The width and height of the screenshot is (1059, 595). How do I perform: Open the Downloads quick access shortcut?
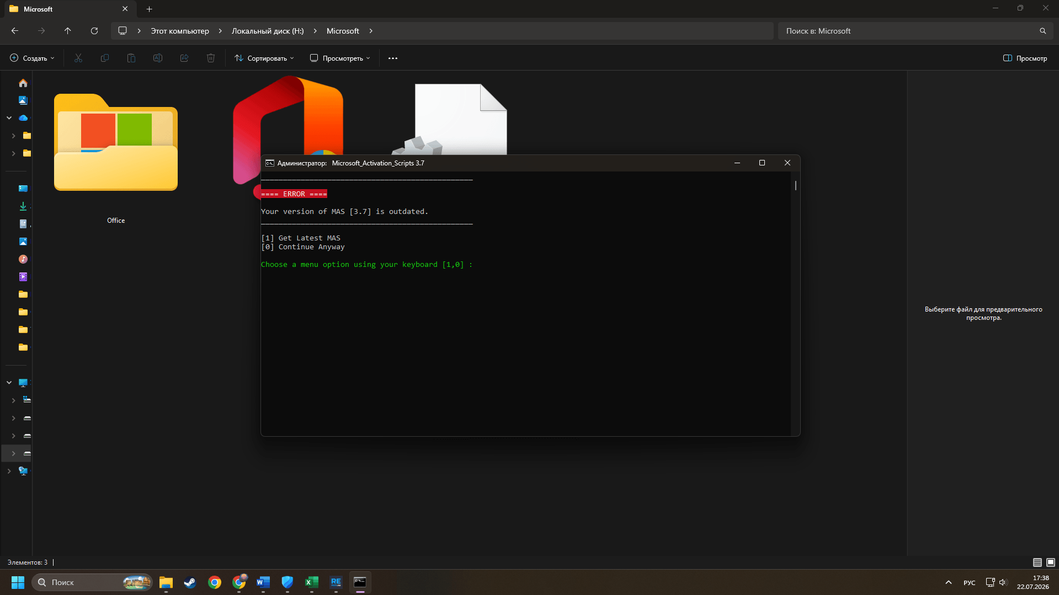[23, 206]
